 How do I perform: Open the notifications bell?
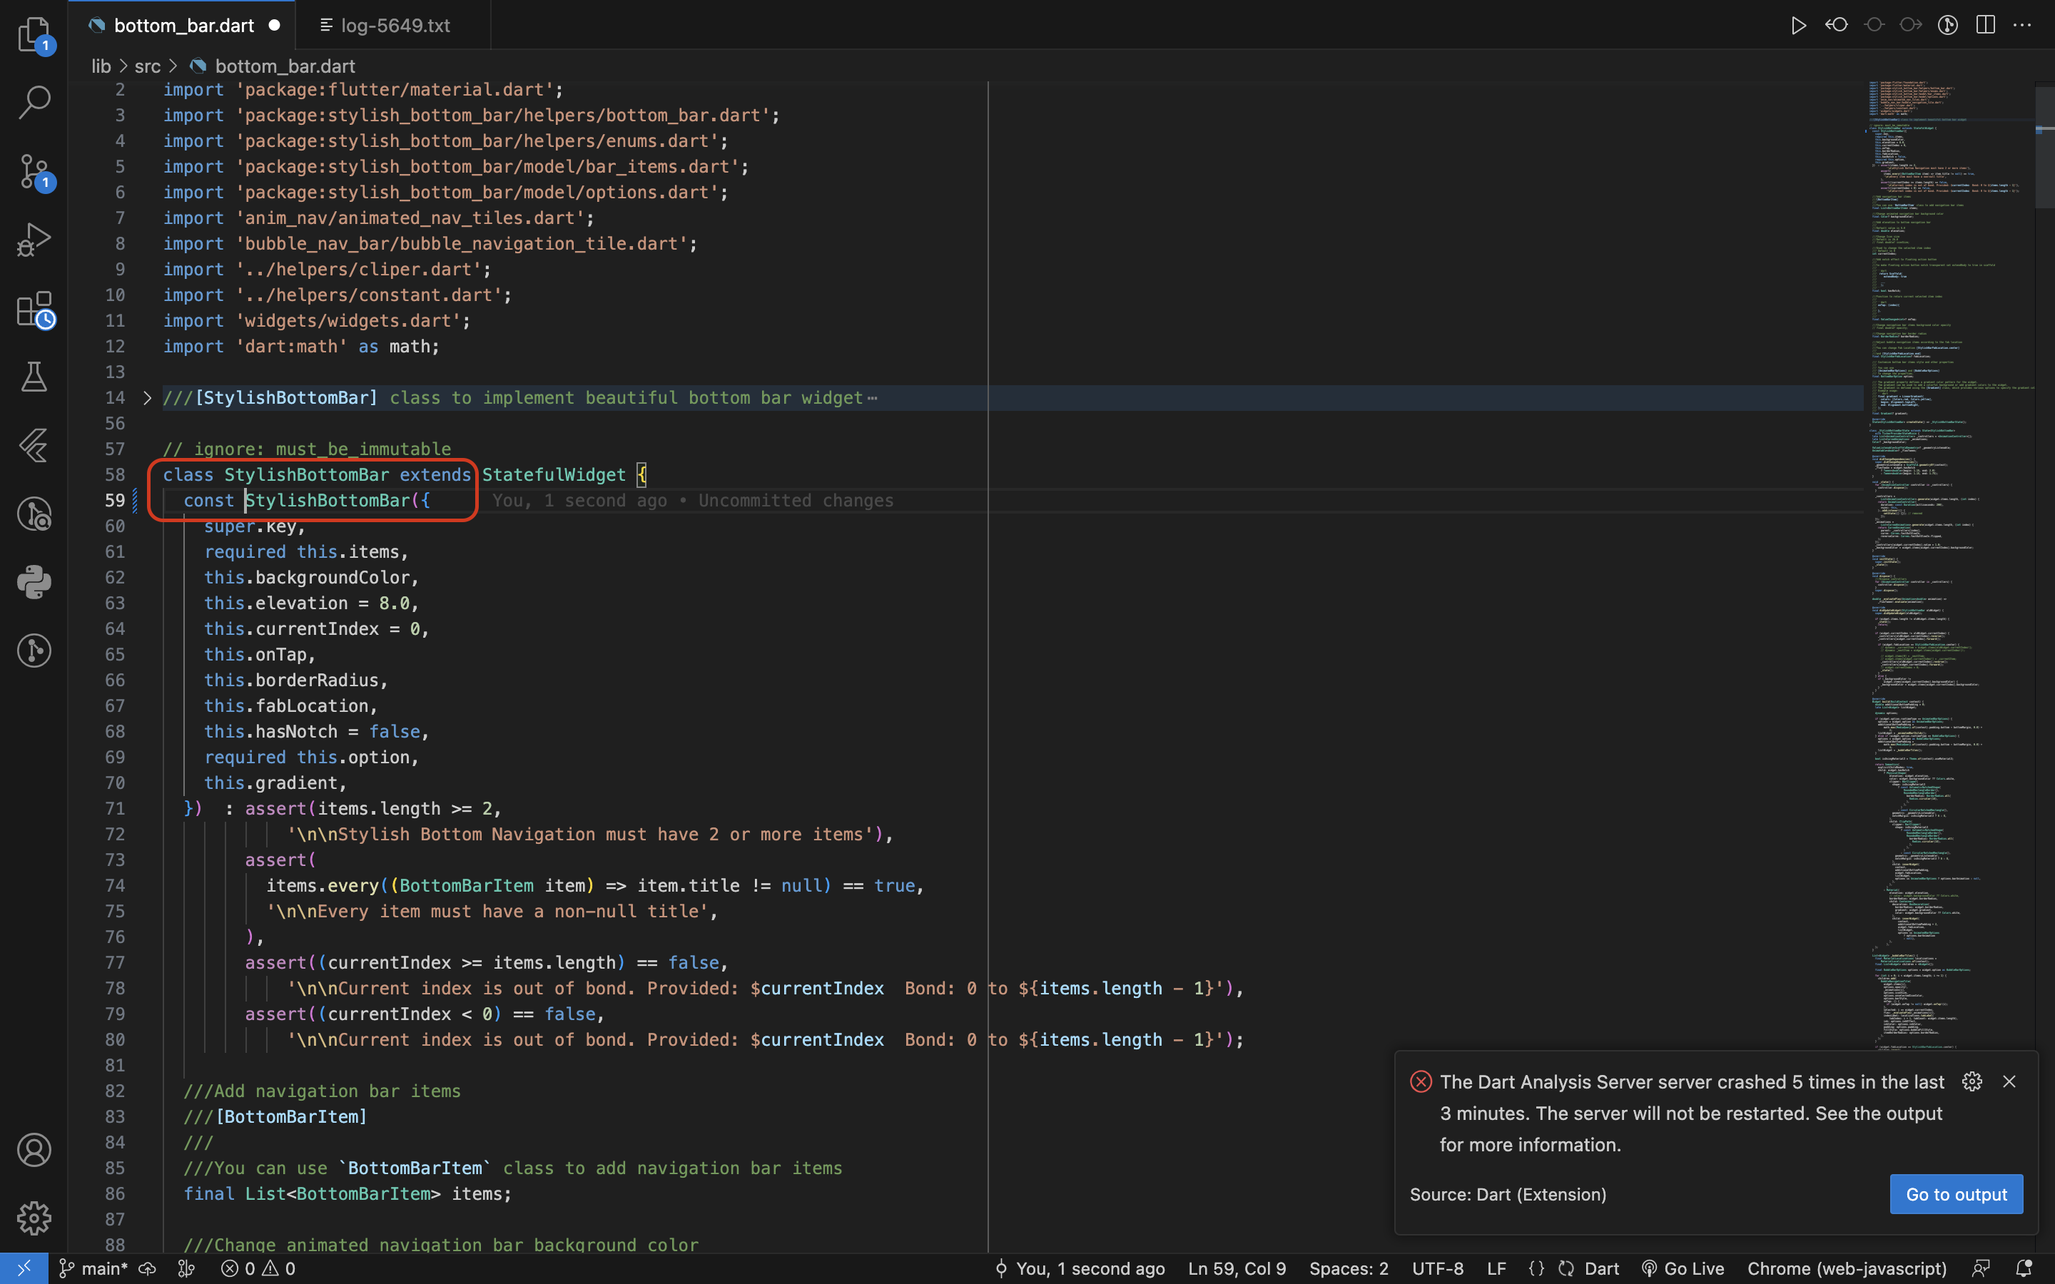click(2024, 1269)
